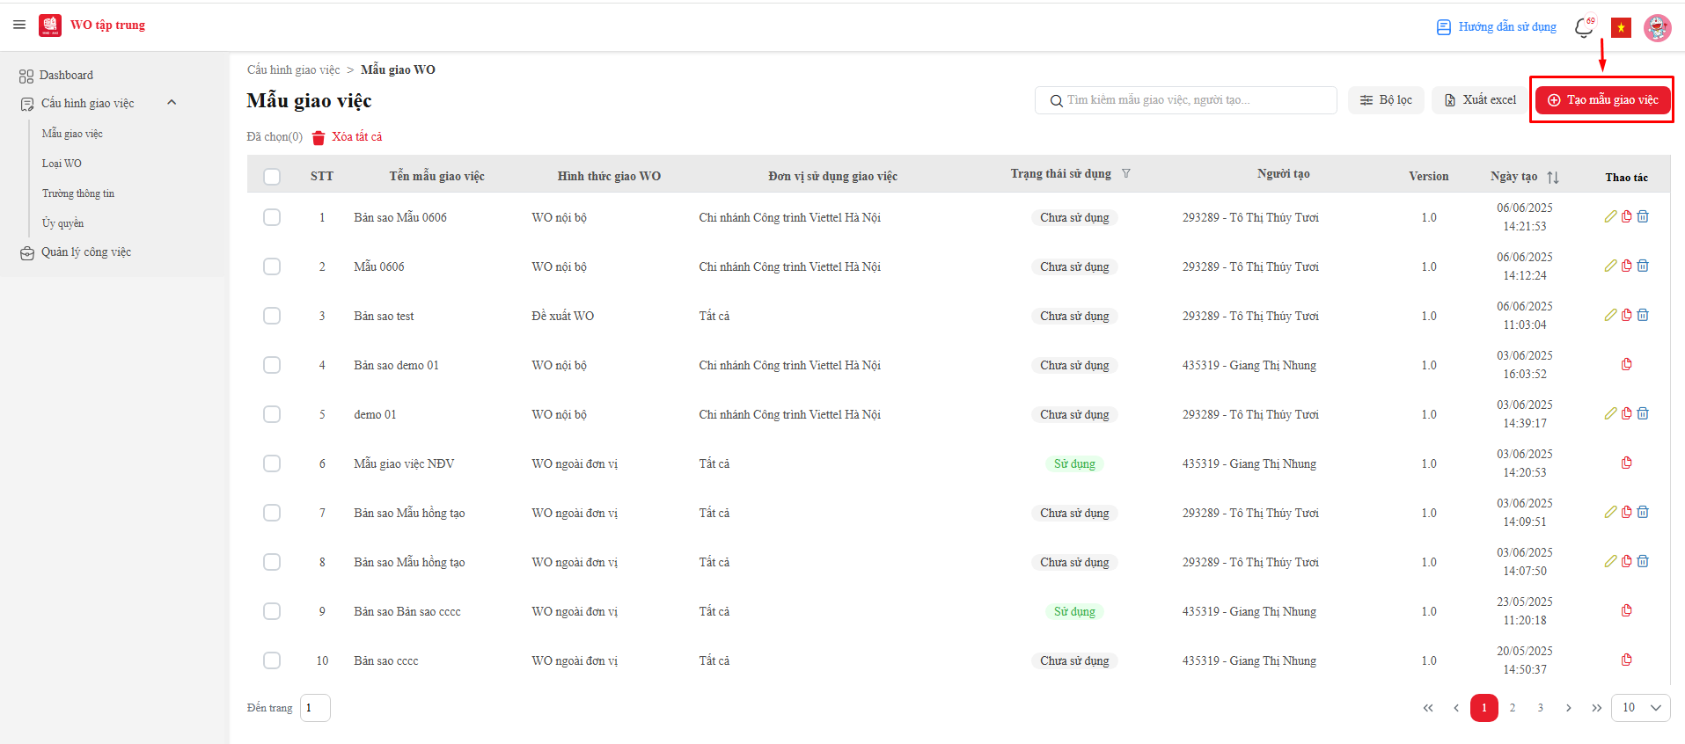The width and height of the screenshot is (1685, 744).
Task: Select Trường thông tin sidebar item
Action: click(78, 193)
